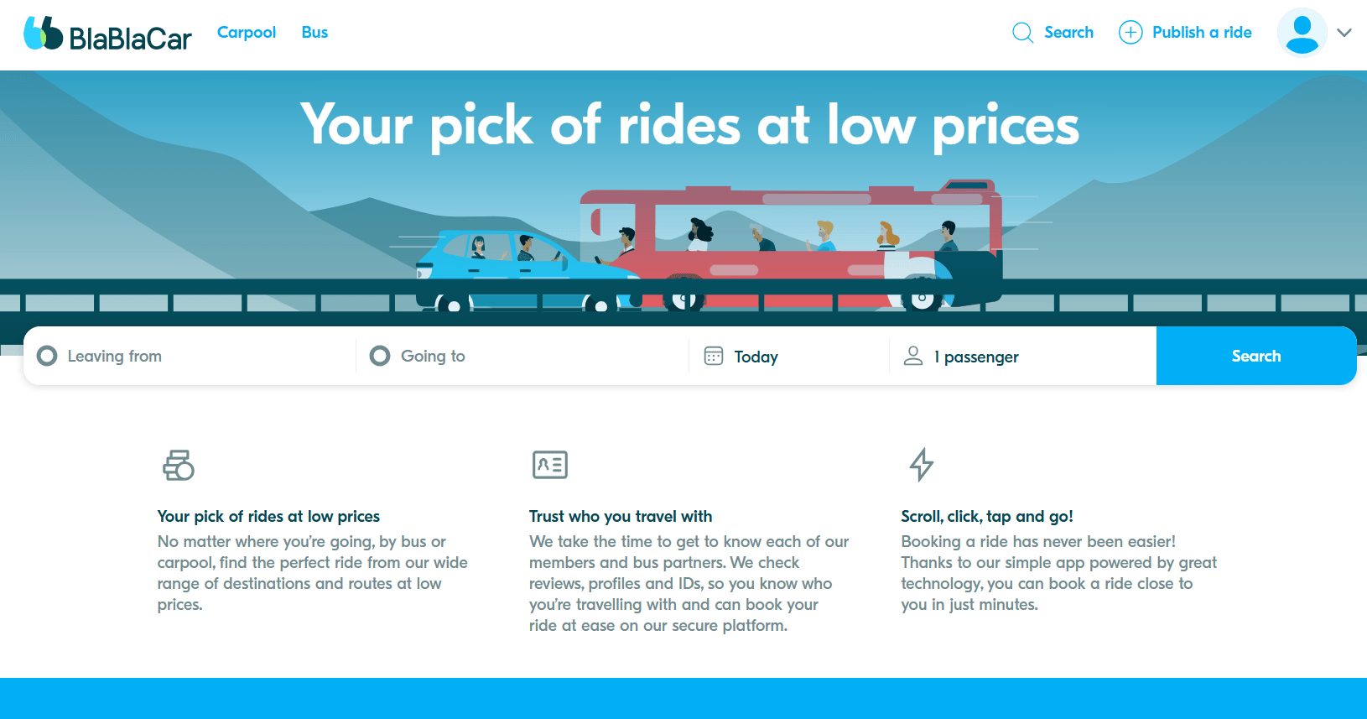
Task: Open the user profile avatar
Action: [x=1302, y=33]
